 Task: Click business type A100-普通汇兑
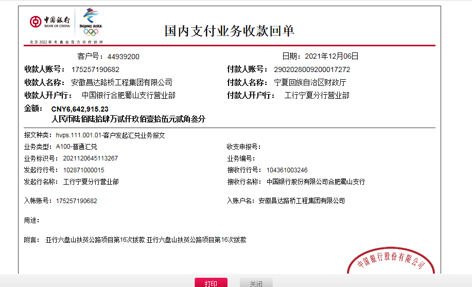pyautogui.click(x=76, y=147)
